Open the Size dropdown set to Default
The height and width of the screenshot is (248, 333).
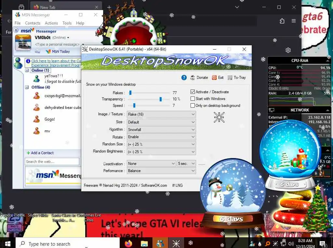161,122
